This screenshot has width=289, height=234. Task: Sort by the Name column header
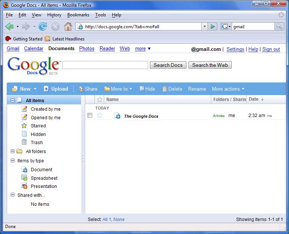(112, 100)
